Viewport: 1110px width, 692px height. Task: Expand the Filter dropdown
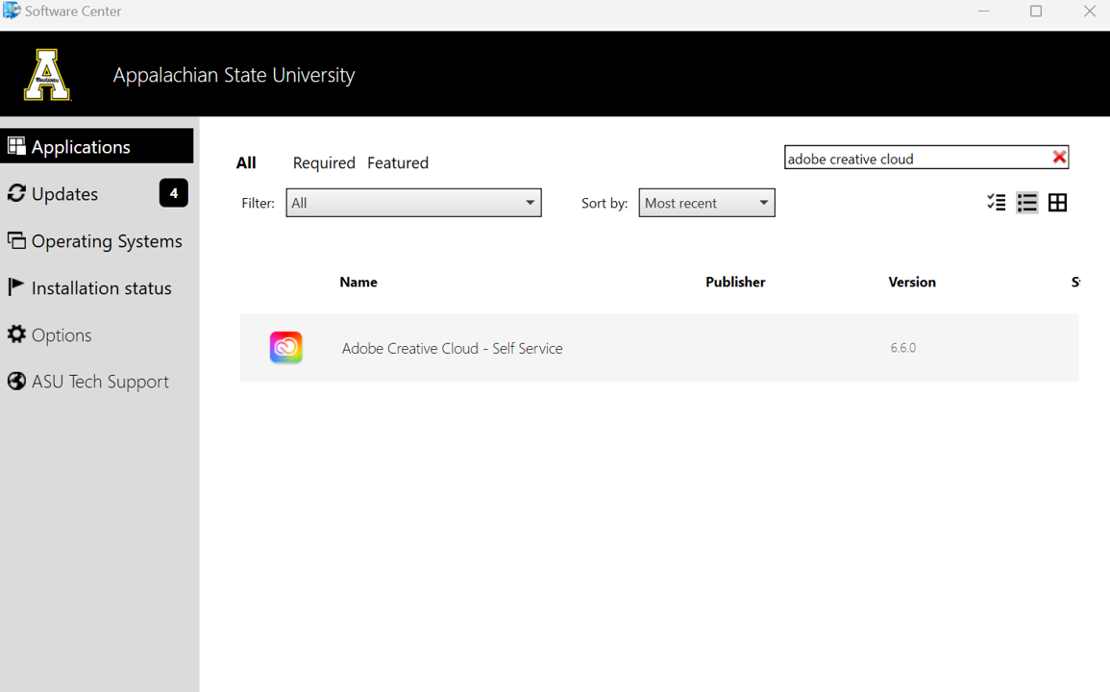point(413,203)
